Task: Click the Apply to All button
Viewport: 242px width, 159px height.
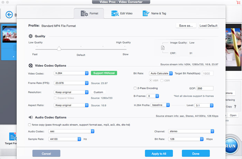Action: 159,153
